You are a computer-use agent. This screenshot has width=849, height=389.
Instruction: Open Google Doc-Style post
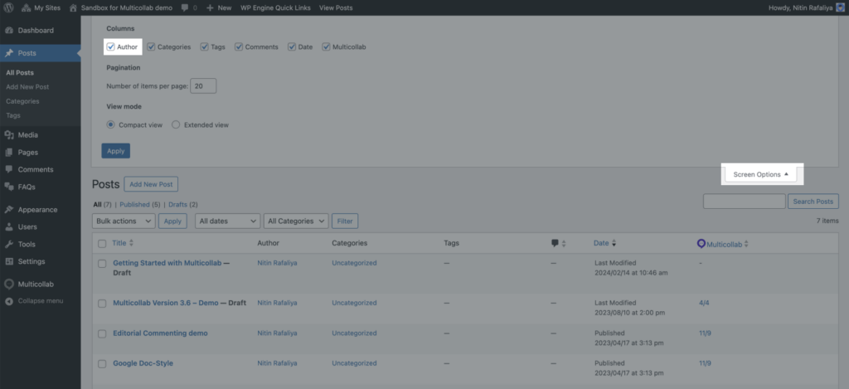point(143,363)
